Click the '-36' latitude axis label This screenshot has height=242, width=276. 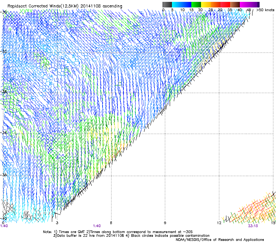tap(3, 133)
